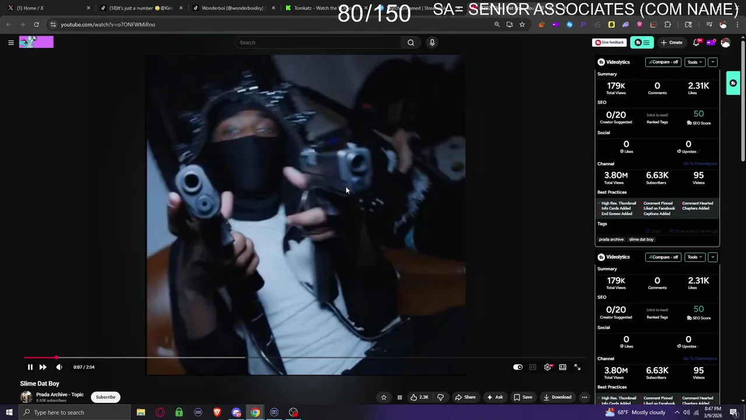746x420 pixels.
Task: Click the search magnifier button
Action: click(x=411, y=43)
